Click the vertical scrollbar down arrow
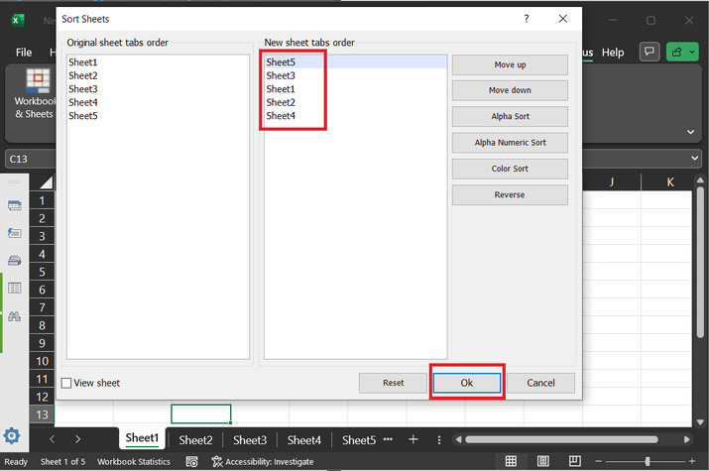The height and width of the screenshot is (471, 709). pos(700,422)
